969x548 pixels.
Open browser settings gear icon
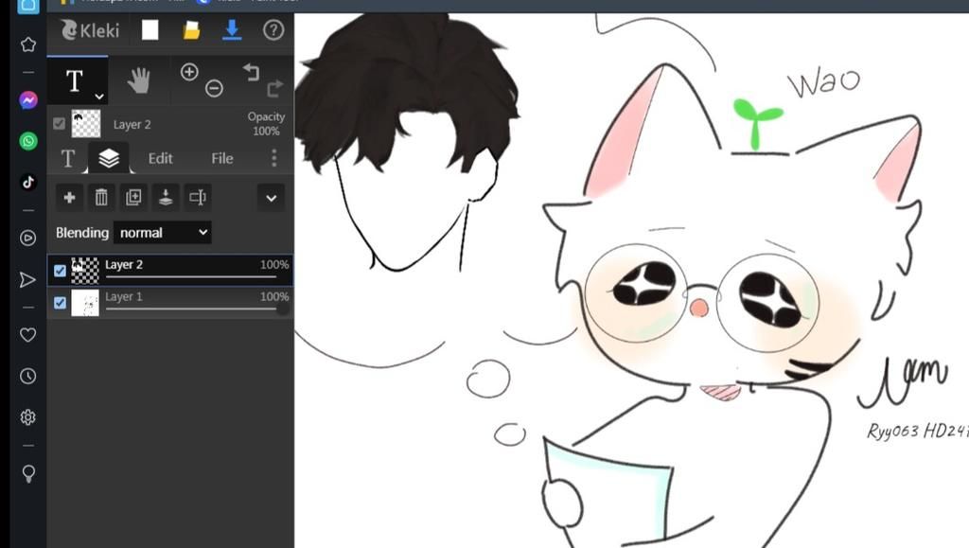(x=28, y=417)
